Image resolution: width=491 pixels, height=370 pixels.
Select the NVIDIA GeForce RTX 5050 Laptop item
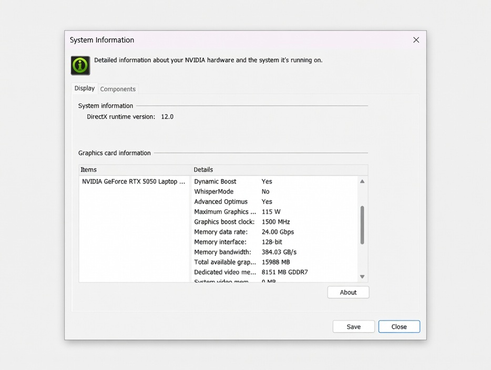coord(134,181)
